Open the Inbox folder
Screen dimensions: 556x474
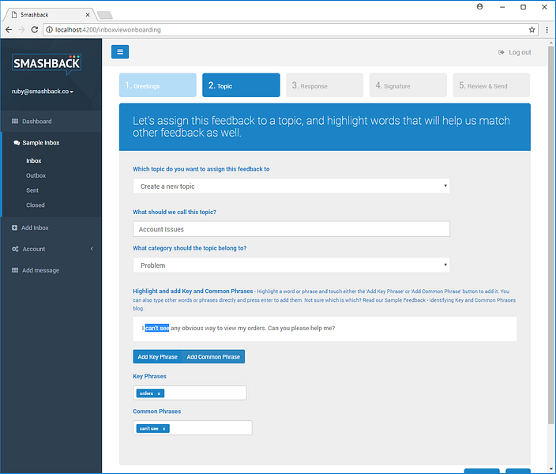[34, 160]
